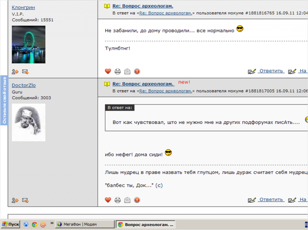
Task: Click DoctorZlo's portrait avatar thumbnail
Action: [x=28, y=122]
